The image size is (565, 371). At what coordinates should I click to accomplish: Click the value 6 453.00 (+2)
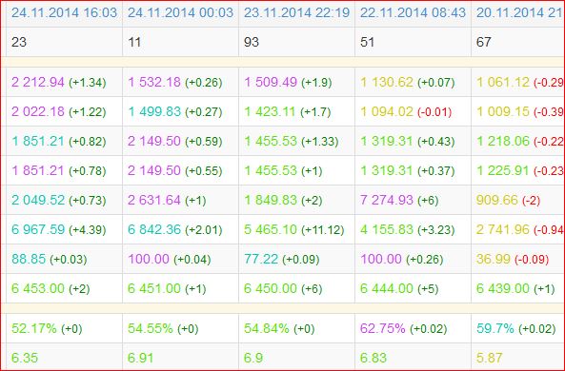pos(50,288)
